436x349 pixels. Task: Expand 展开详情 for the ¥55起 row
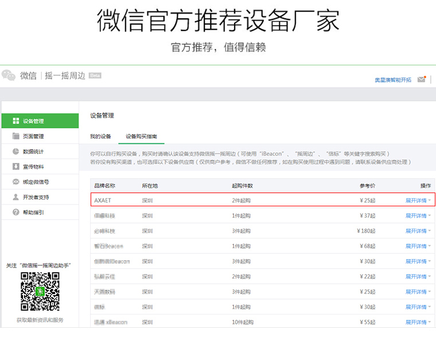(x=418, y=322)
